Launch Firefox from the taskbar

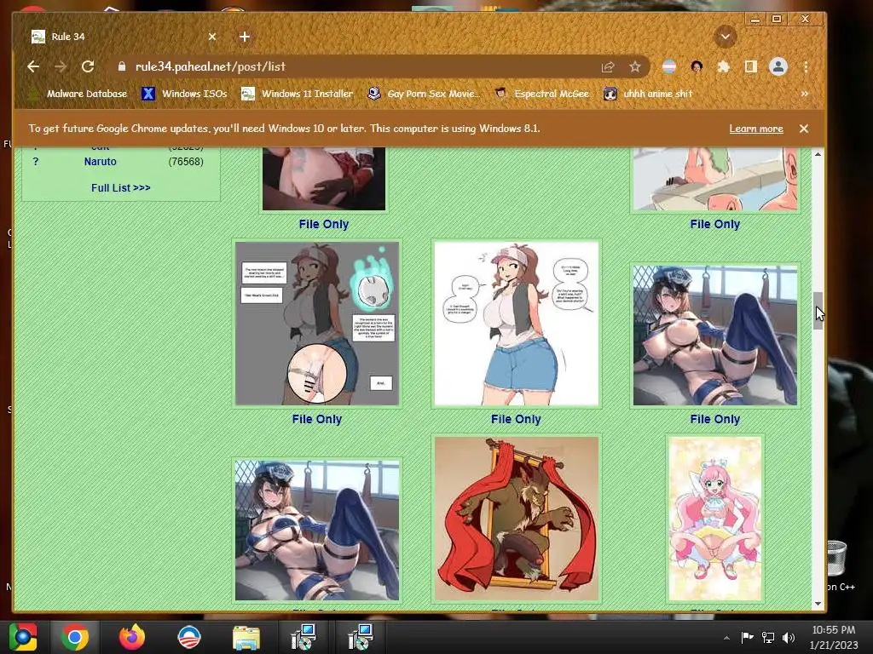[x=132, y=637]
